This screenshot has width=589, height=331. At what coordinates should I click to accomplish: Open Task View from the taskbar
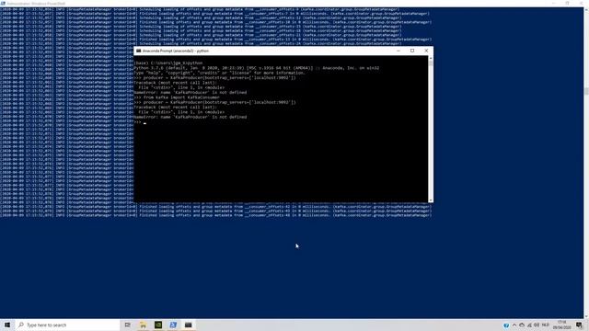coord(128,325)
